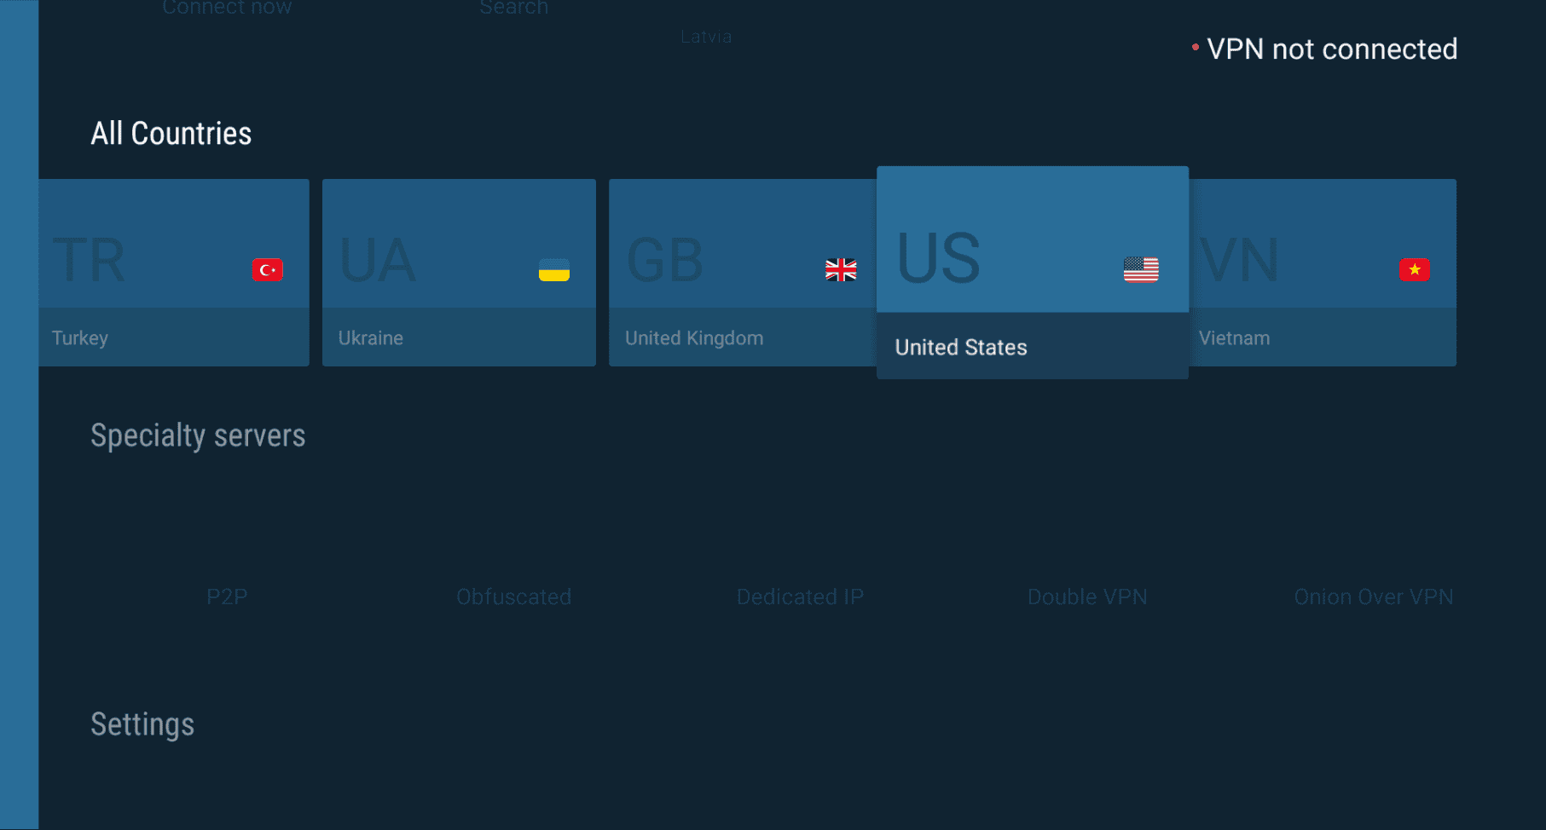This screenshot has height=830, width=1546.
Task: Open the Search option
Action: [x=513, y=8]
